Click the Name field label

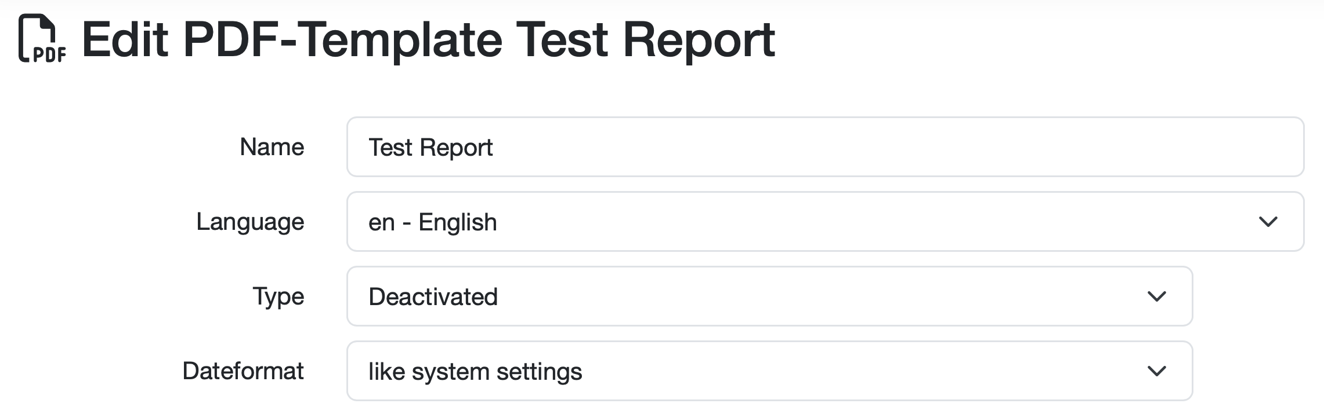click(x=272, y=147)
